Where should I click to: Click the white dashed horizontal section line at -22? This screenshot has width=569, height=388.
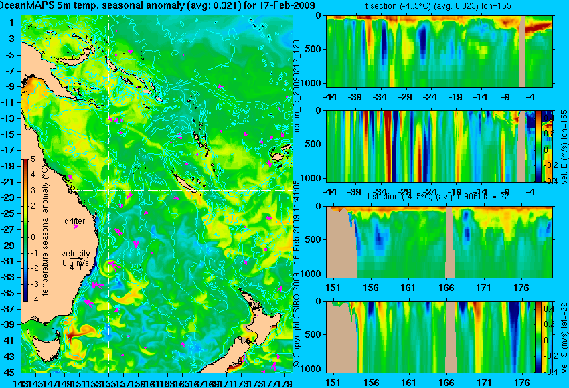pyautogui.click(x=182, y=191)
